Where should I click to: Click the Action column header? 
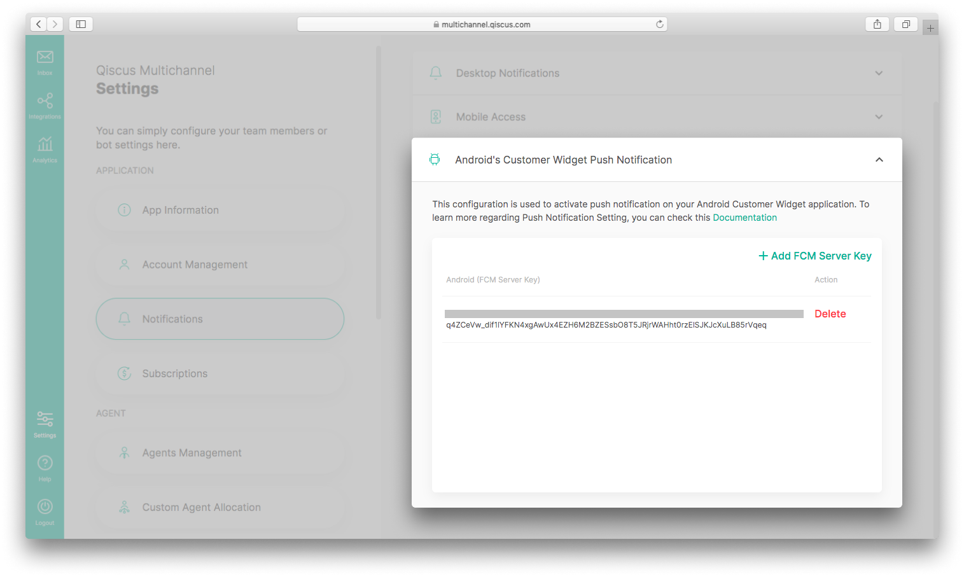coord(826,280)
